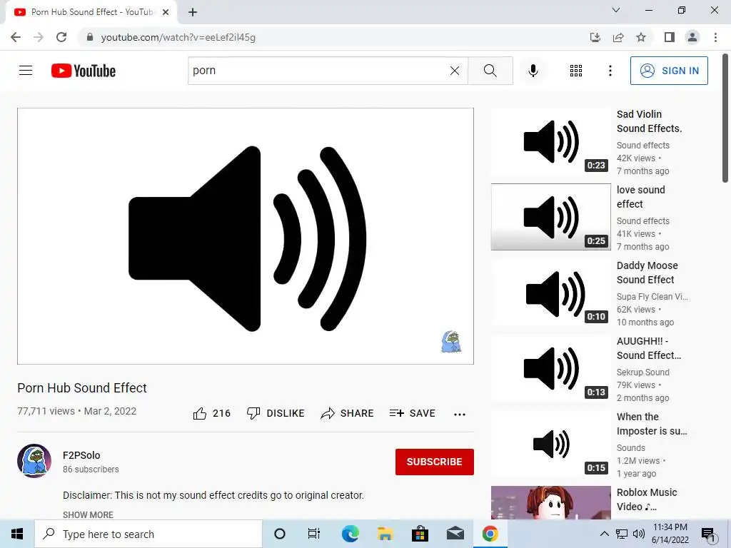Open love sound effect thumbnail
The height and width of the screenshot is (548, 731).
pos(551,217)
